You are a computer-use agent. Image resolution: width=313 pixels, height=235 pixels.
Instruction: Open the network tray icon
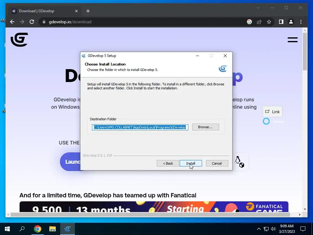[x=266, y=229]
